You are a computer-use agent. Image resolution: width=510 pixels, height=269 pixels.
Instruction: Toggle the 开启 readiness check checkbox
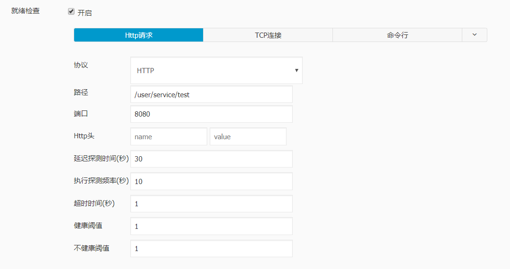click(x=71, y=12)
